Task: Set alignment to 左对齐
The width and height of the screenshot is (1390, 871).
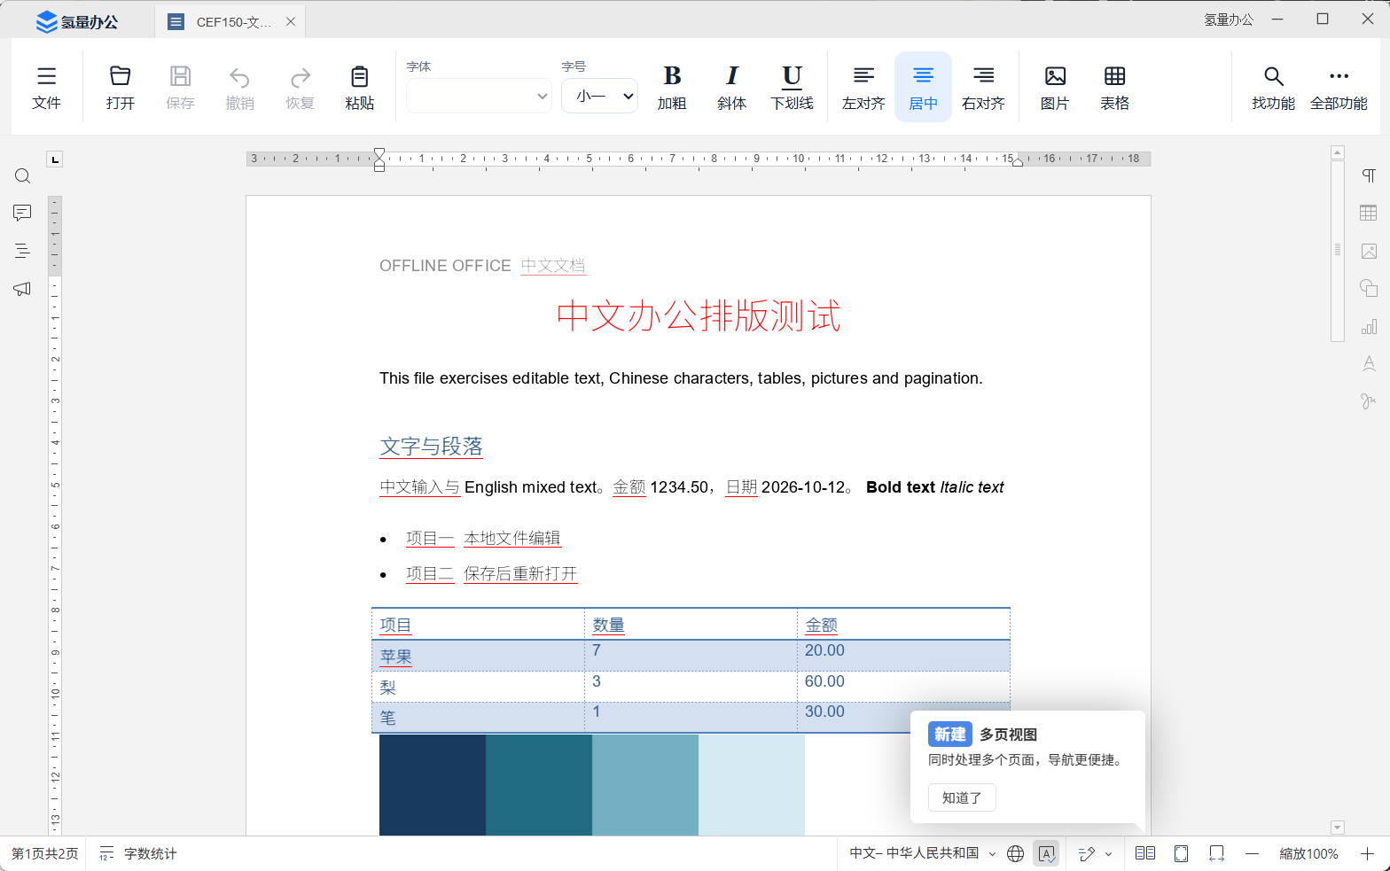Action: (863, 87)
